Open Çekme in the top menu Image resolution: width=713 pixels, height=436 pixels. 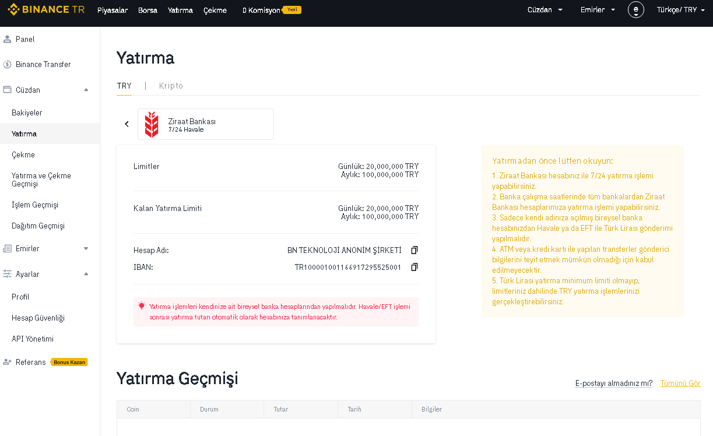215,10
